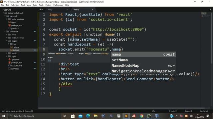Screen dimensions: 213x119
Task: Click the README.md file icon
Action: pyautogui.click(x=10, y=65)
